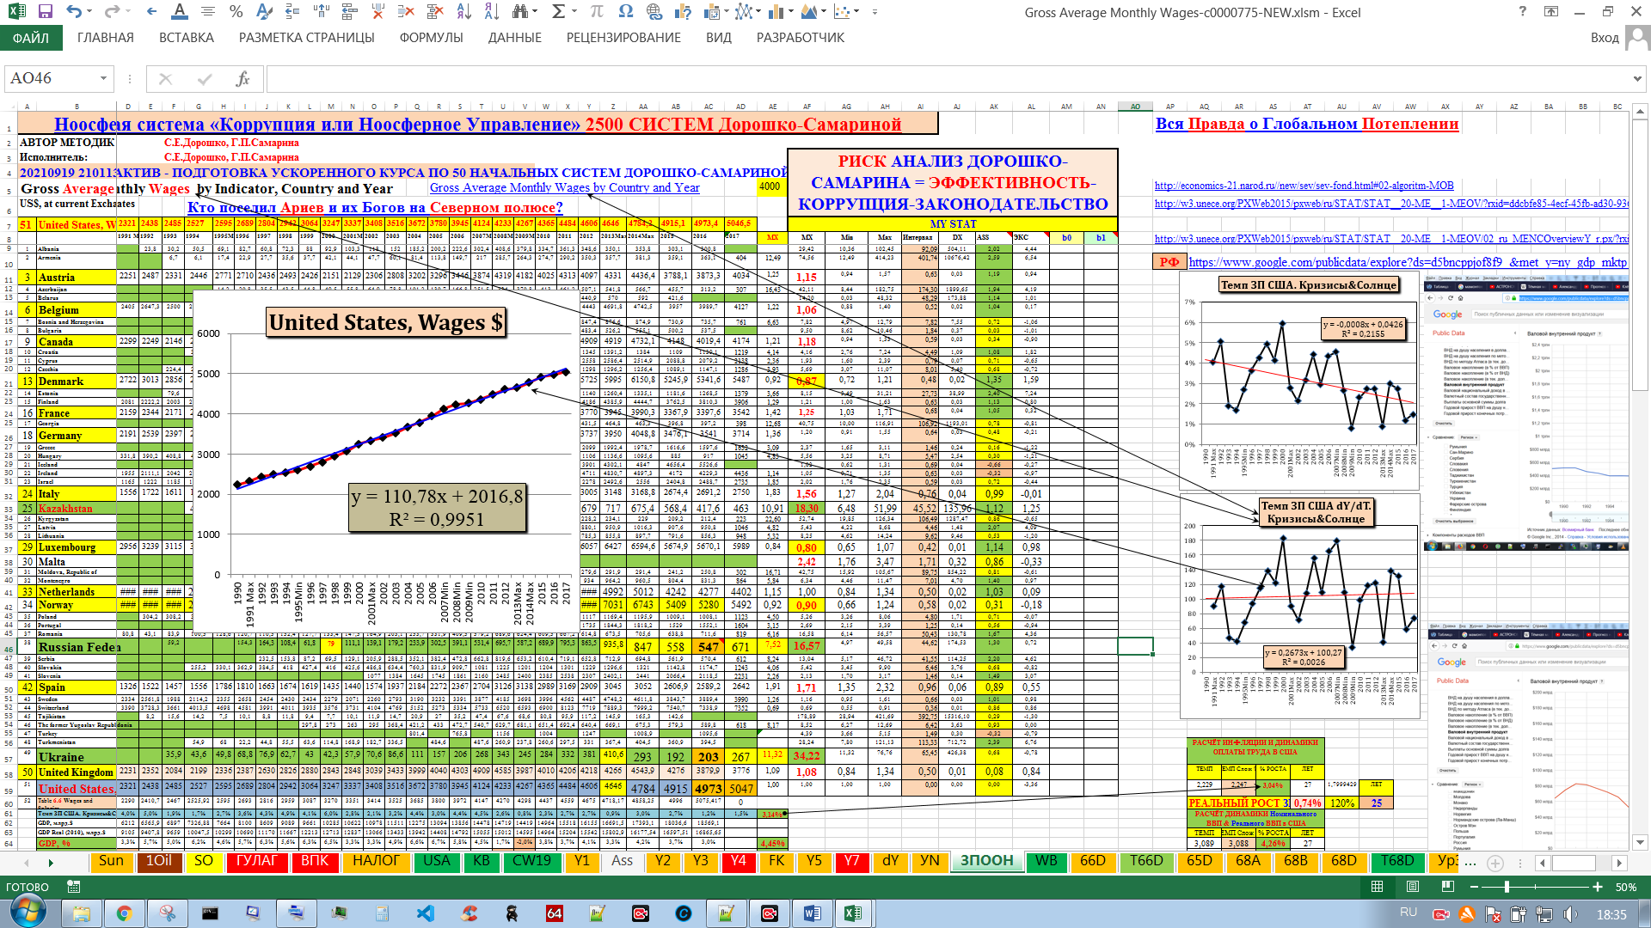Open Google Chrome from the taskbar
1651x928 pixels.
[x=124, y=913]
